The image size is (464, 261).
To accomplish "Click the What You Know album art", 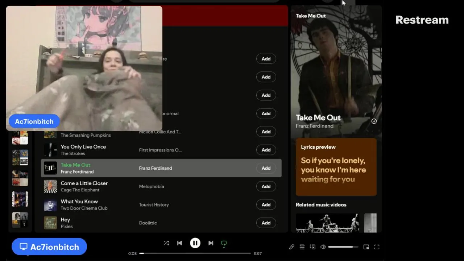I will (50, 204).
